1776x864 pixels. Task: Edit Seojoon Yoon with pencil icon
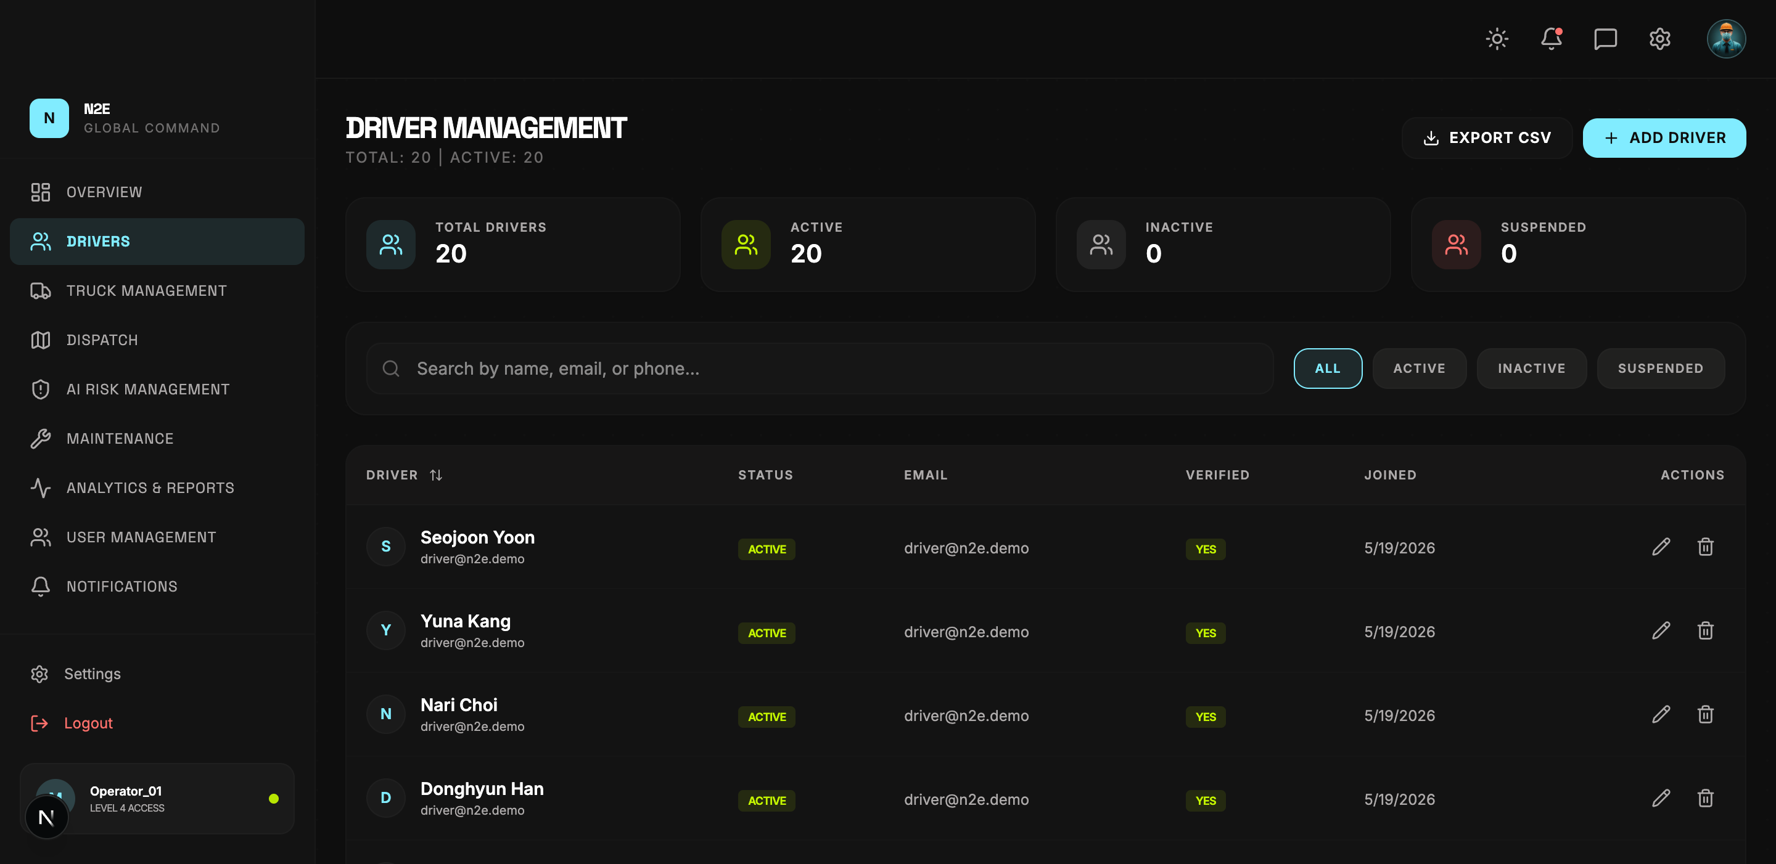1661,547
